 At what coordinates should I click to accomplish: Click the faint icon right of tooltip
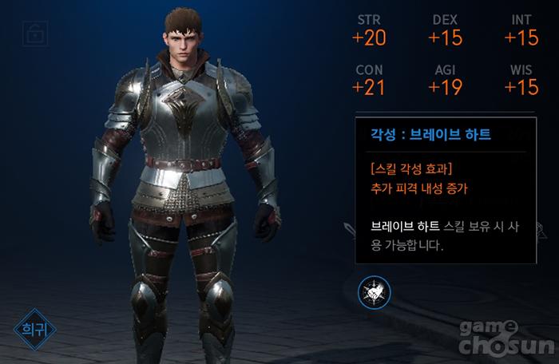coord(541,231)
